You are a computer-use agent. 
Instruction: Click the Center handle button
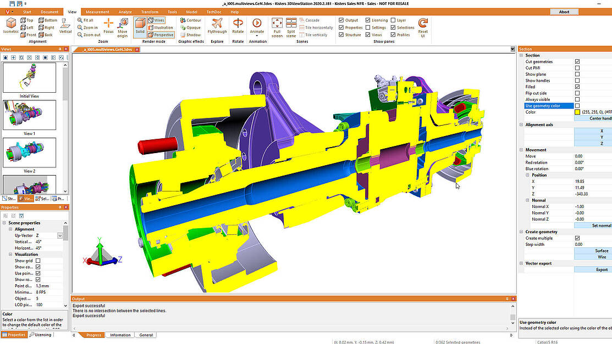coord(593,119)
